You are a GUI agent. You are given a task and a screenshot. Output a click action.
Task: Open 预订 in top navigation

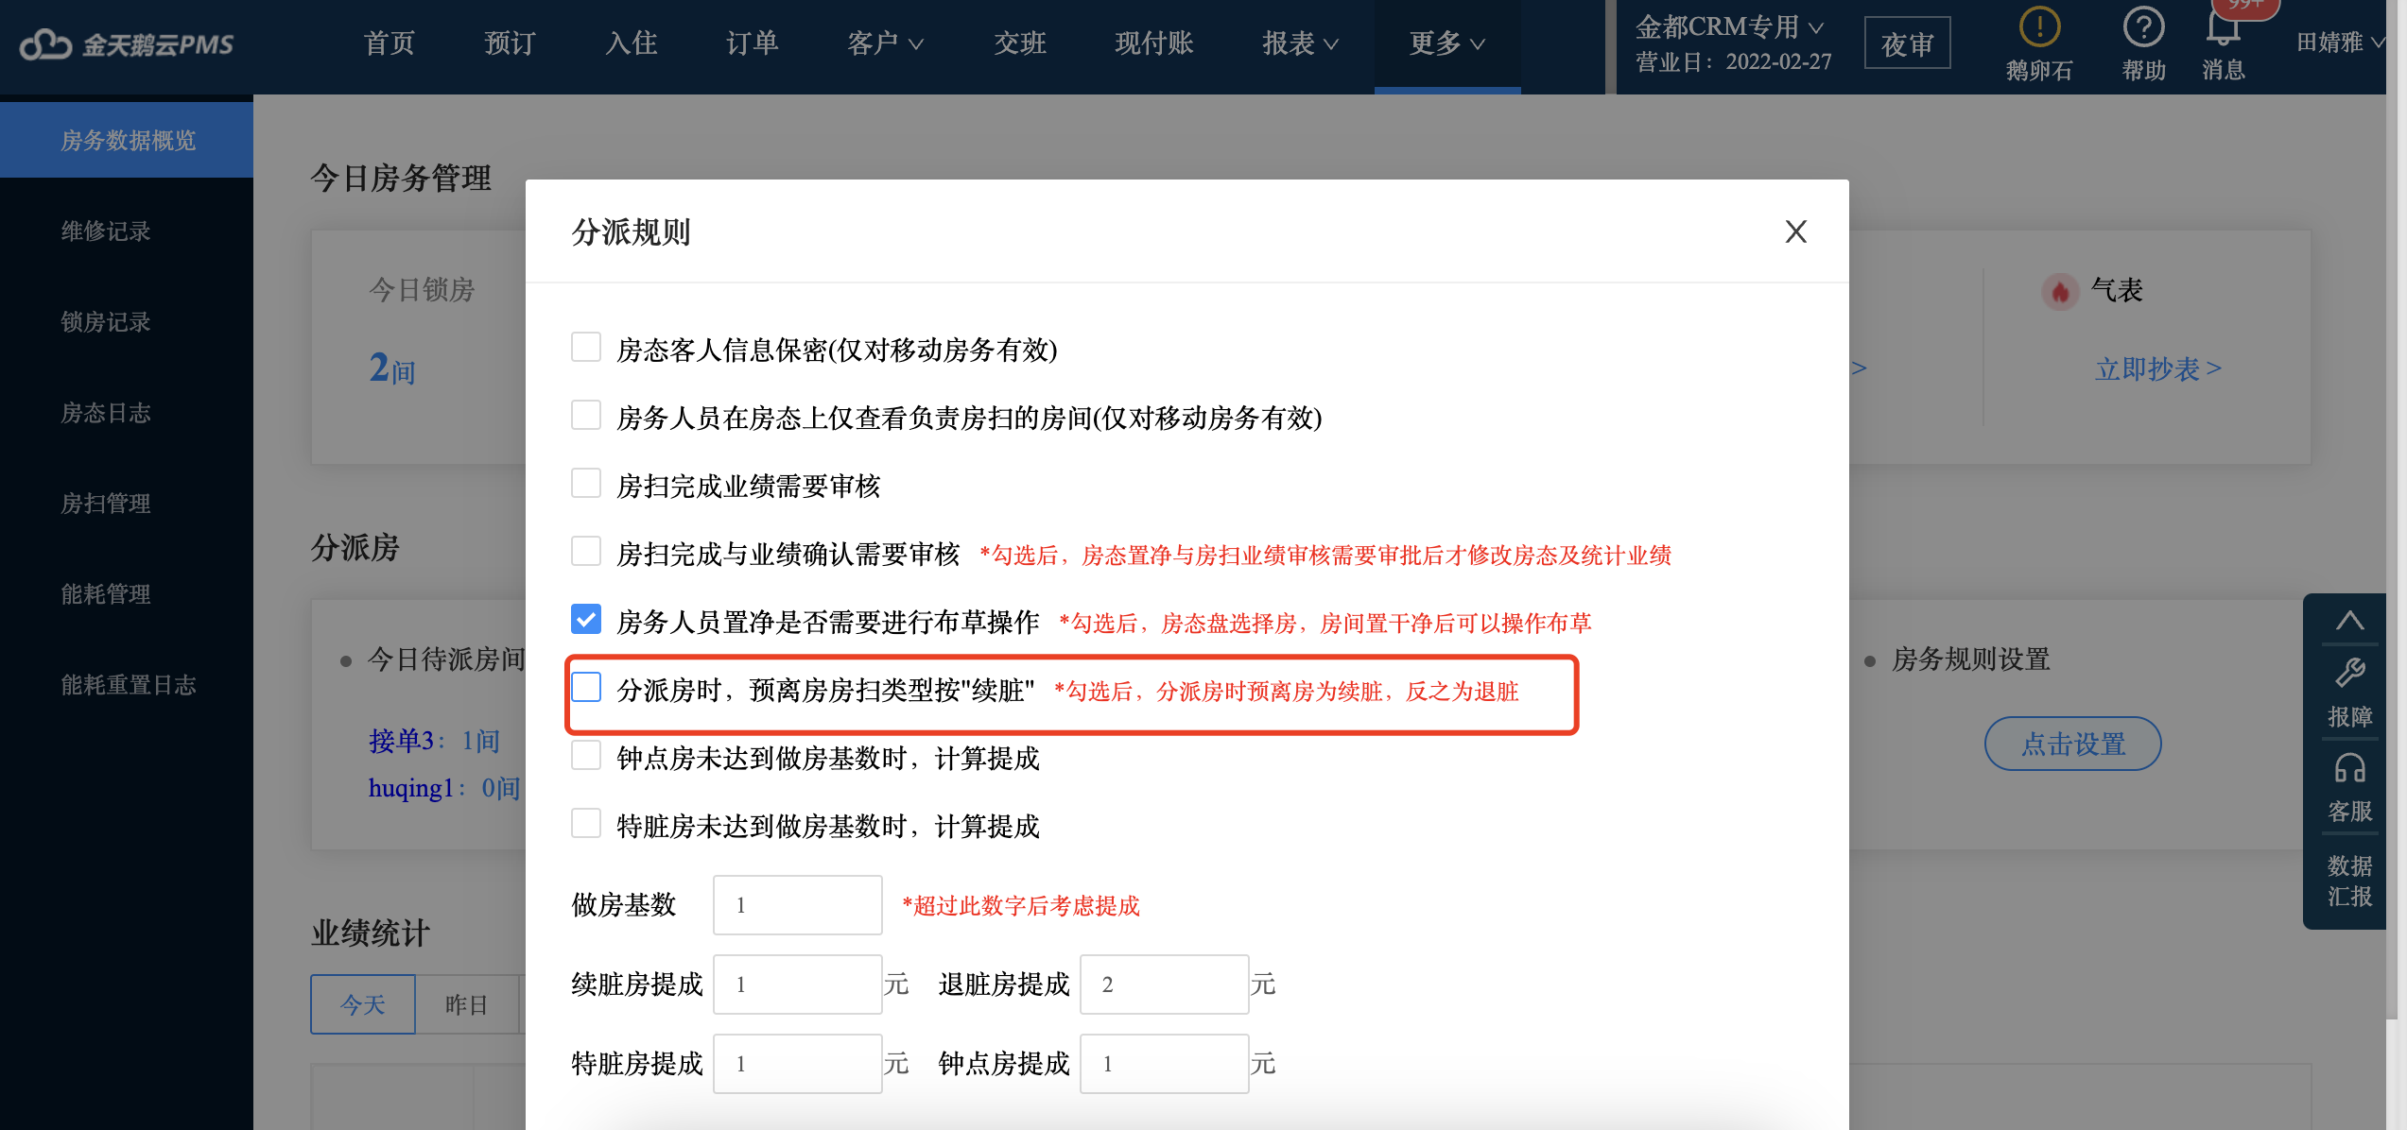pos(510,43)
